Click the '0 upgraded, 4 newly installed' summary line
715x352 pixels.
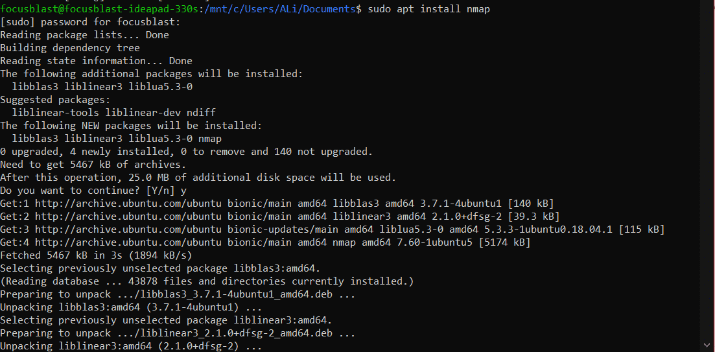pos(186,152)
